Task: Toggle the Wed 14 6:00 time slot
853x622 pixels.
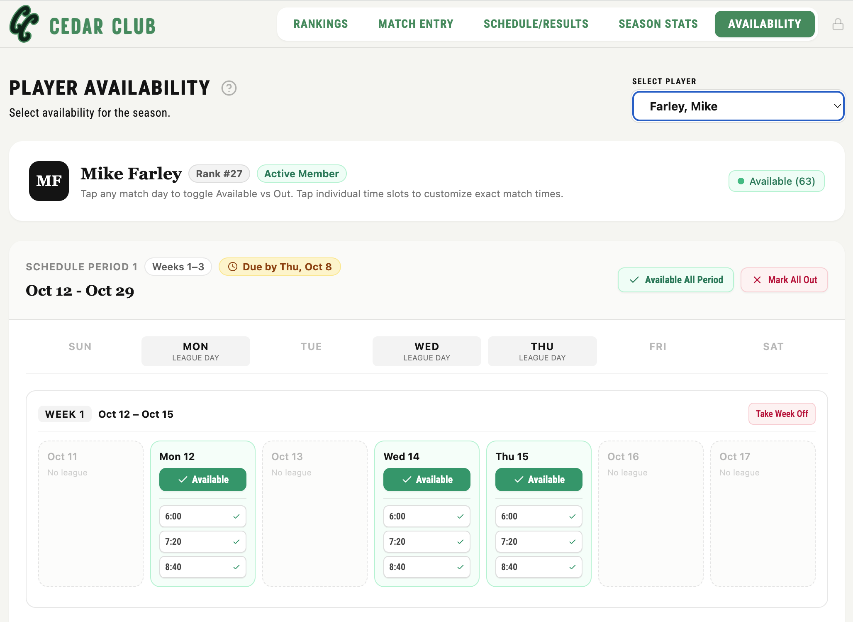Action: pyautogui.click(x=427, y=517)
